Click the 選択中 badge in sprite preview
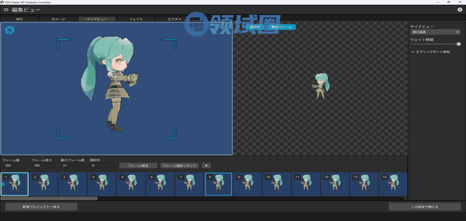This screenshot has width=466, height=221. 255,27
